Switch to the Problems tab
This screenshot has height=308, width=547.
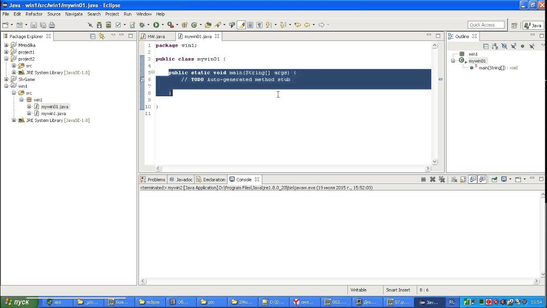(x=153, y=180)
